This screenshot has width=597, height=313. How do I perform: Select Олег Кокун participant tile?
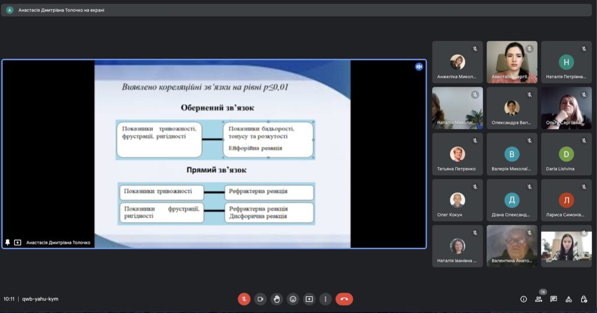click(x=457, y=200)
